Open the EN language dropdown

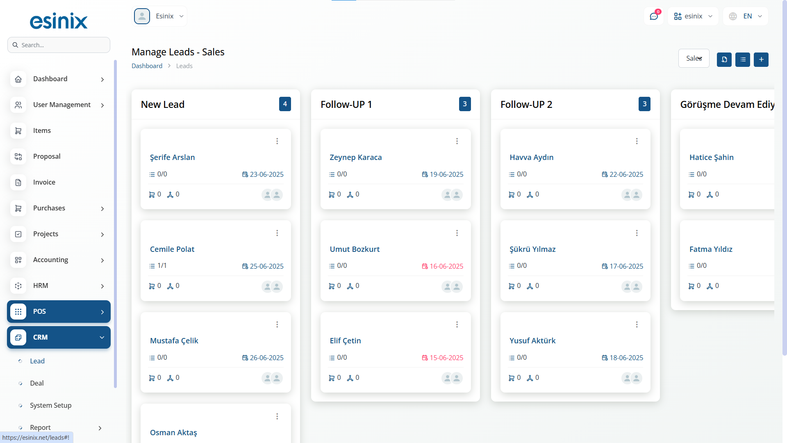(746, 16)
